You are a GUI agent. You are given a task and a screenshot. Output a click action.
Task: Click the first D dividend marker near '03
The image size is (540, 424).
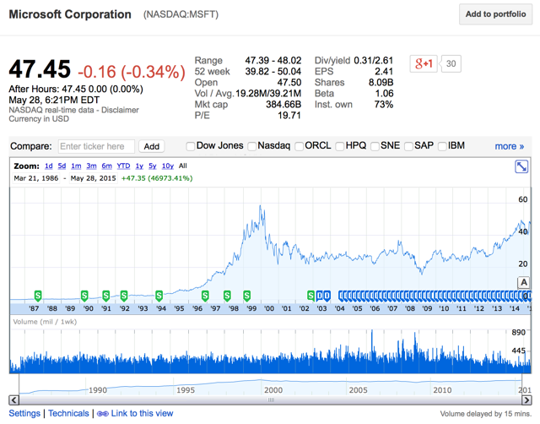[319, 296]
